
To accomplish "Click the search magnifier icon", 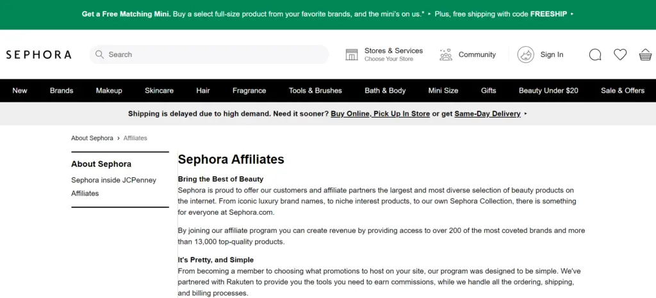I will click(99, 55).
